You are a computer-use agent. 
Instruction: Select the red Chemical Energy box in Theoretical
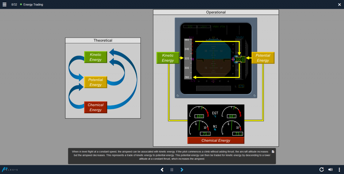(95, 107)
